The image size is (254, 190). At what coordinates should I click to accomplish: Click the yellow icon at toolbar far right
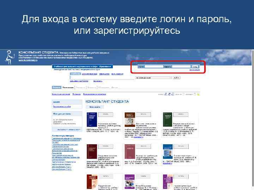tap(198, 94)
